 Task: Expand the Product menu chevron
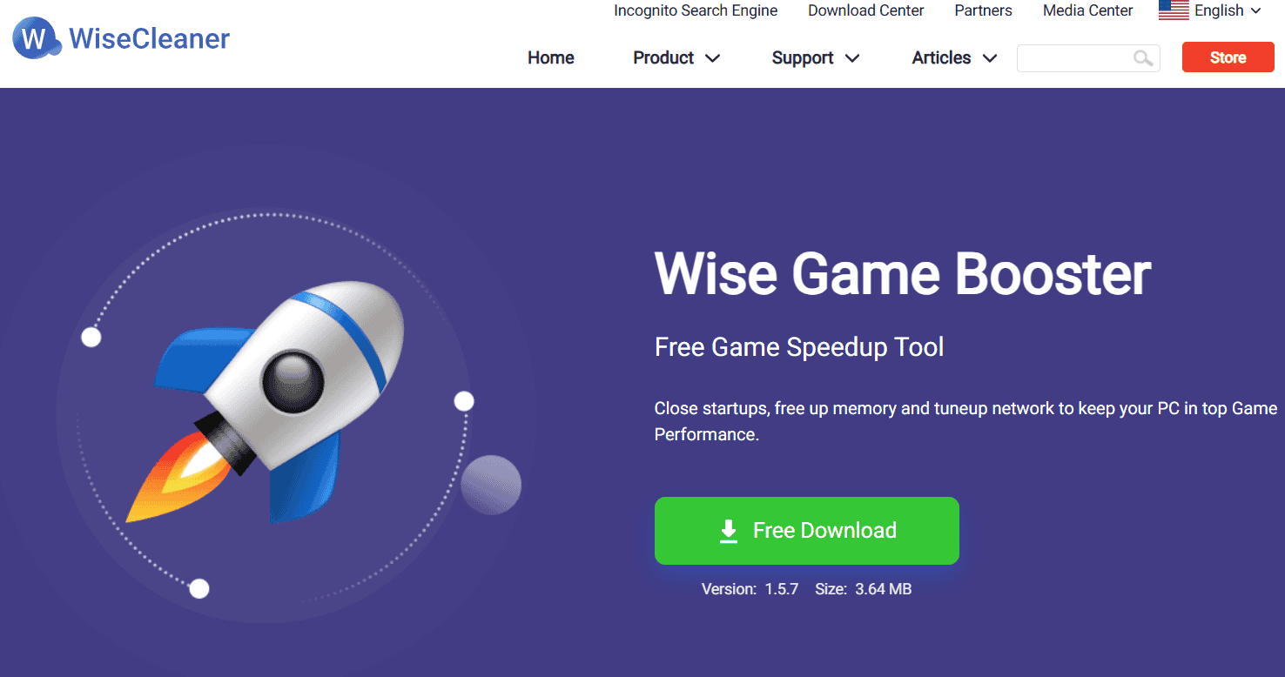click(x=712, y=58)
